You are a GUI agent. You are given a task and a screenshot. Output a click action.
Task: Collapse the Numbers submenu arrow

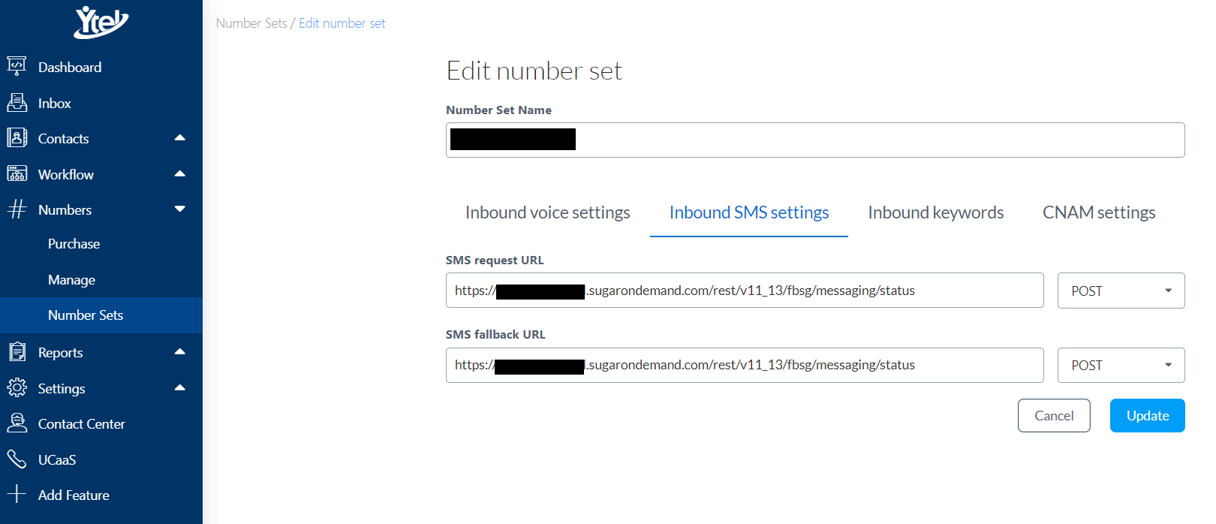(179, 209)
